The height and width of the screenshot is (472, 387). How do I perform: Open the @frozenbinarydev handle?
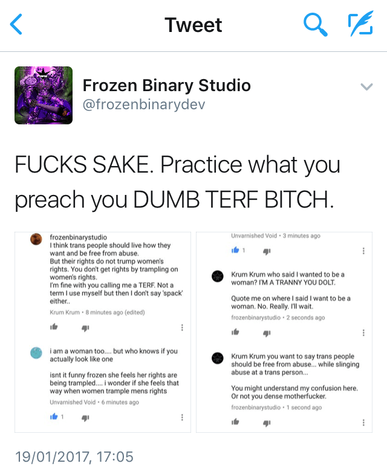[x=144, y=104]
